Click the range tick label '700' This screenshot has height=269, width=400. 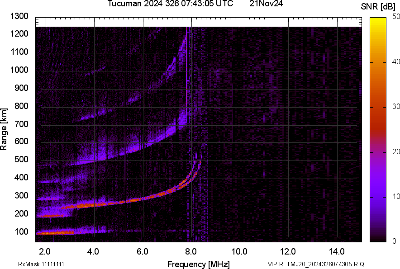coord(21,124)
